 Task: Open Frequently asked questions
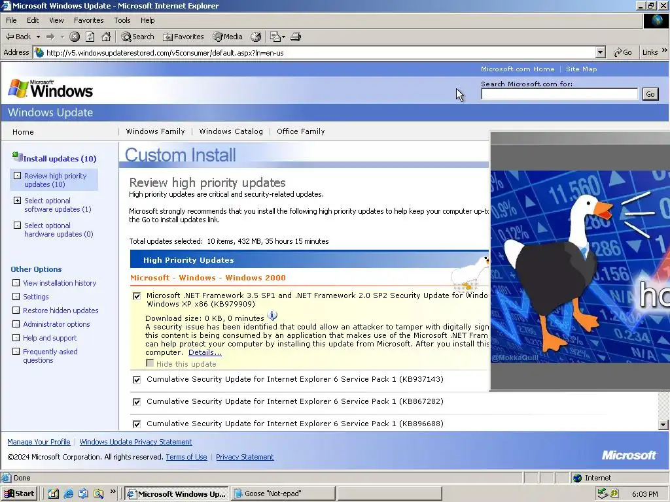(50, 356)
